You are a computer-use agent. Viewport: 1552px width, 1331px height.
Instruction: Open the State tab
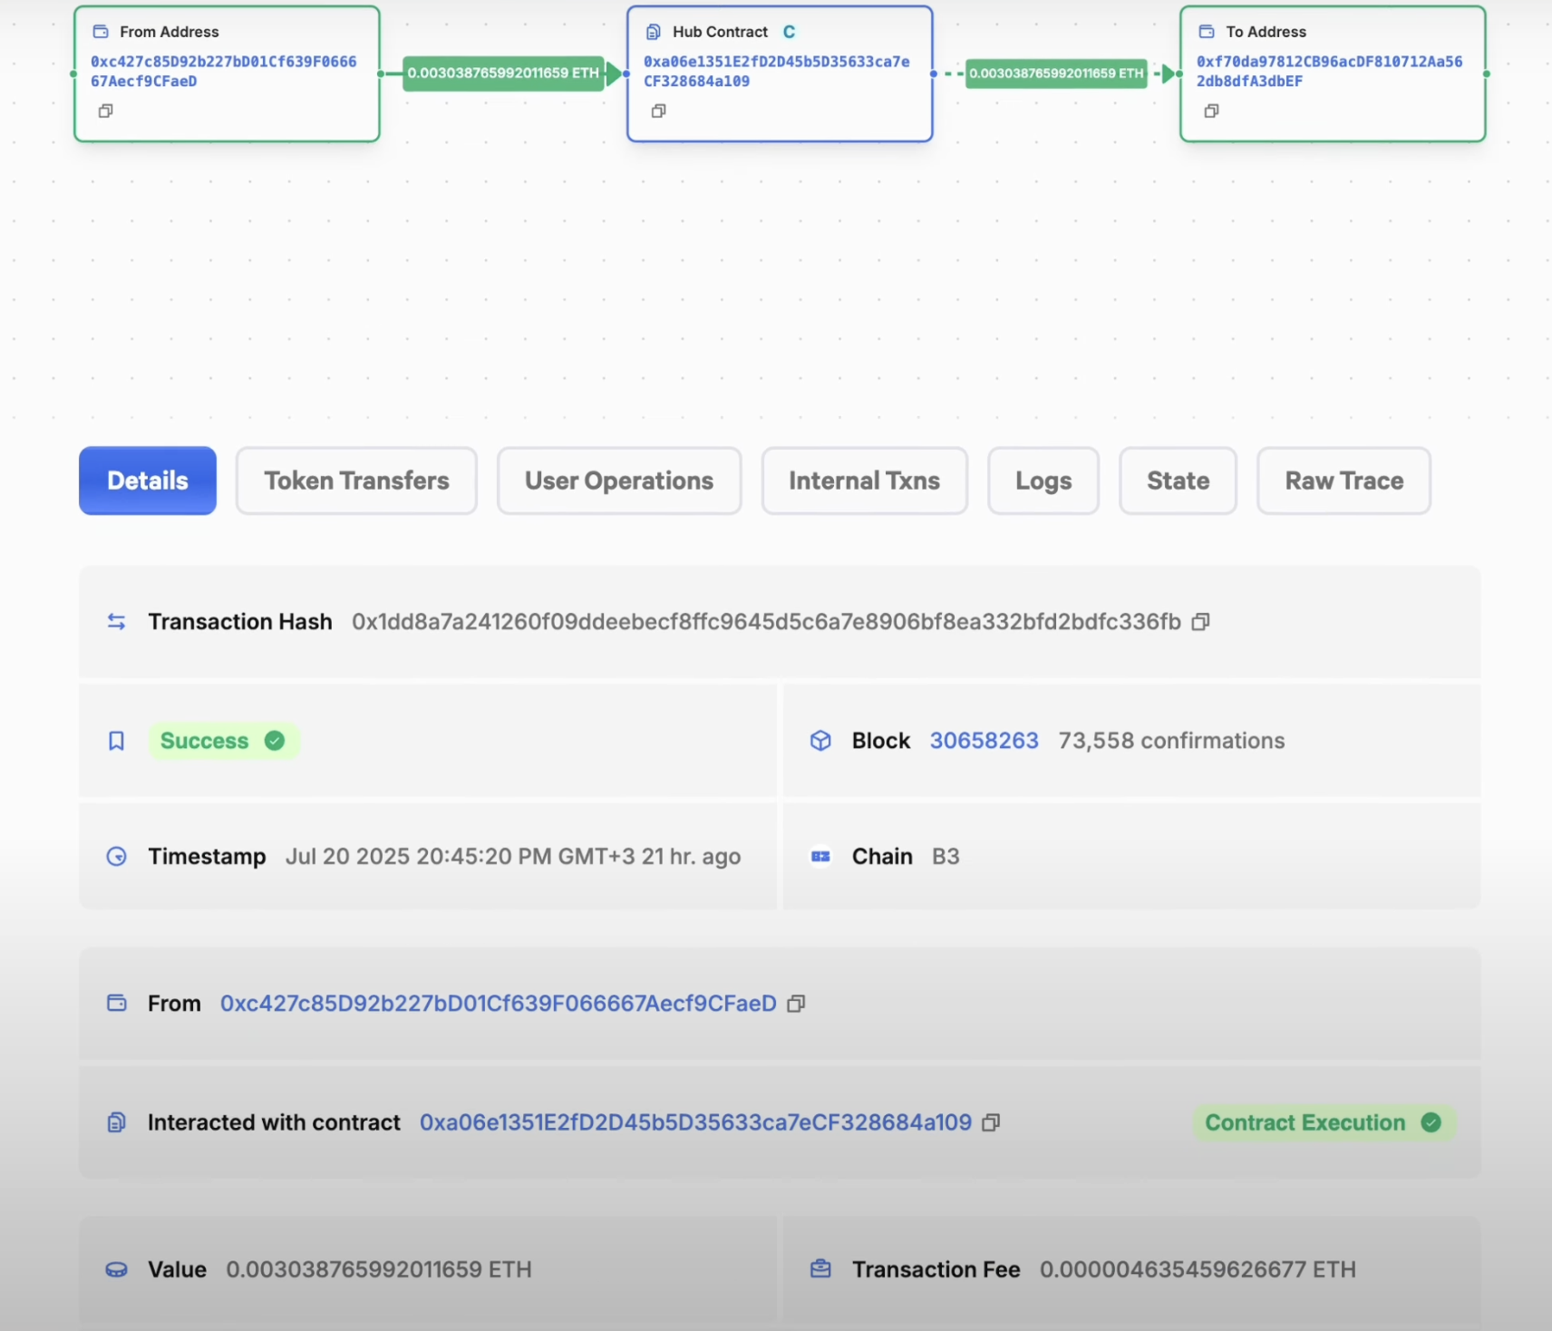(1178, 481)
